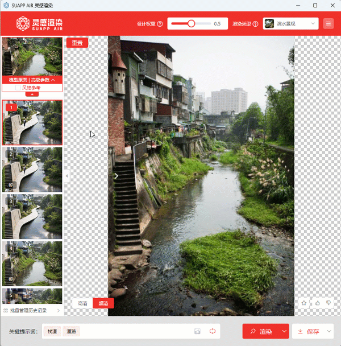
Task: Expand the dropdown arrow beside the 渲染 button
Action: tap(284, 331)
